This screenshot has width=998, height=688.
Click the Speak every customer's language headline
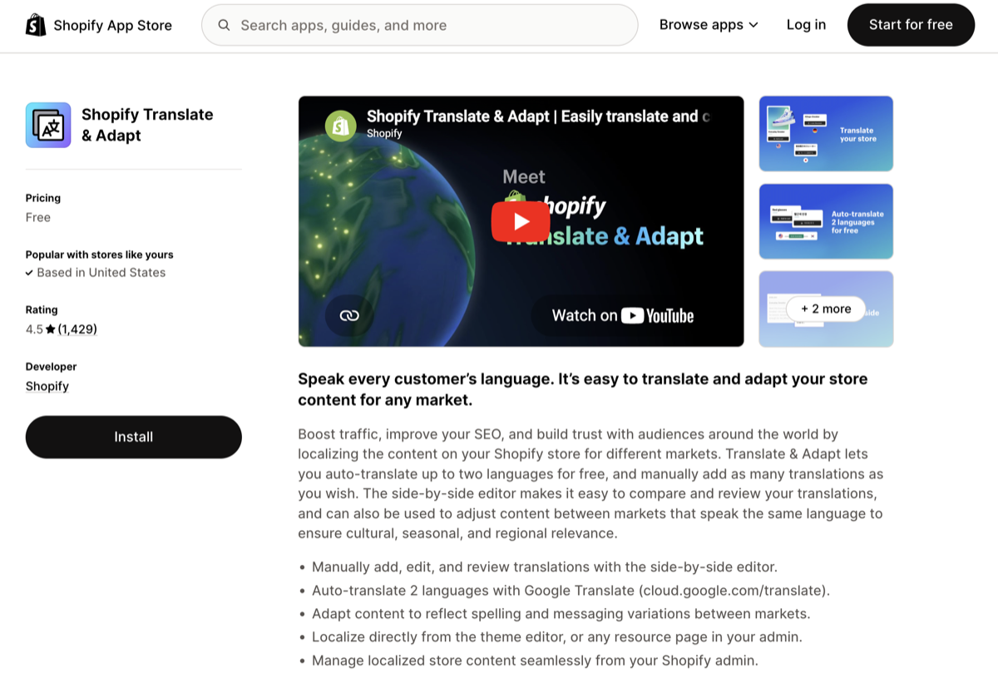(583, 389)
